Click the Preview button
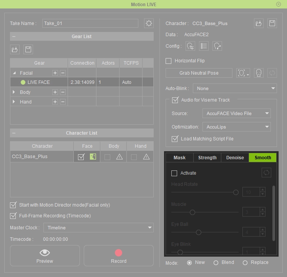 pyautogui.click(x=45, y=255)
